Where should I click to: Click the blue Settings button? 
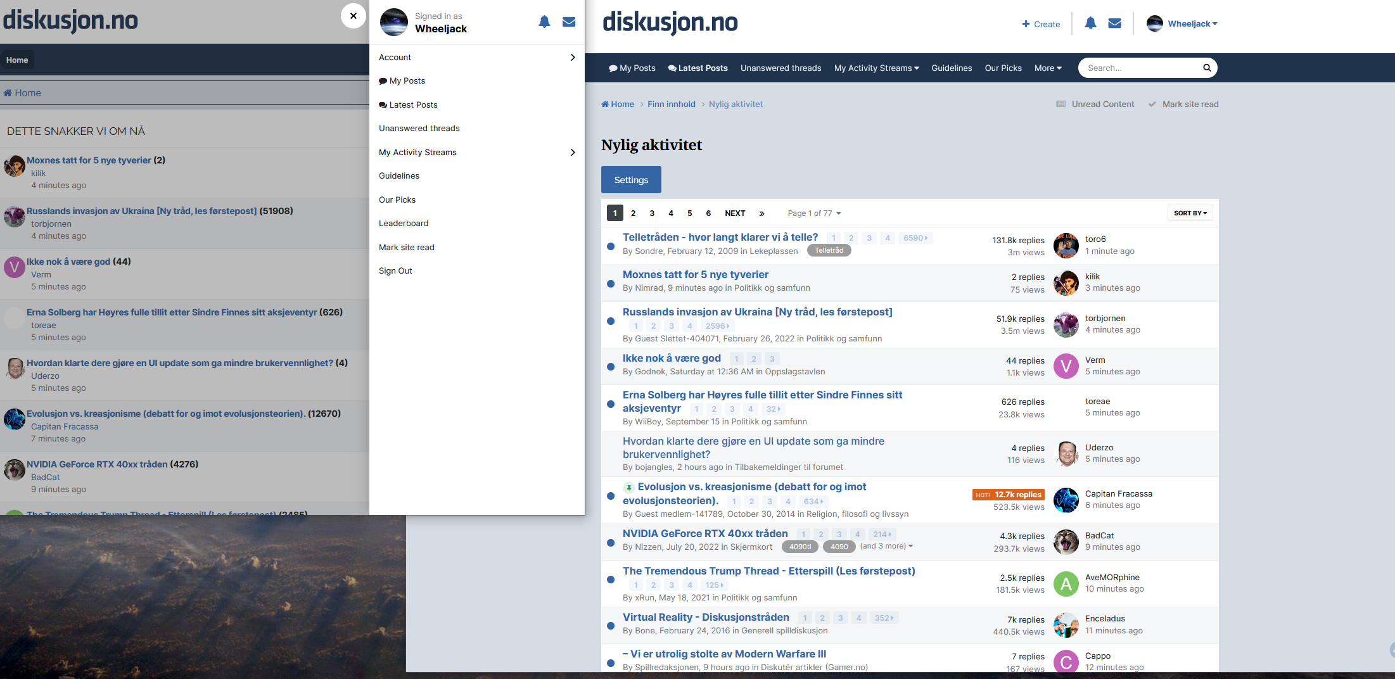(631, 180)
